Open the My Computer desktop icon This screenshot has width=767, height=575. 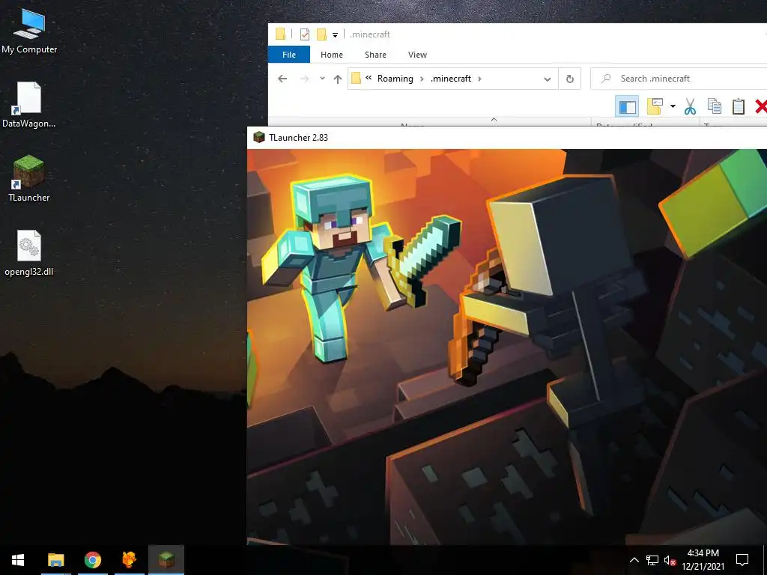[29, 31]
